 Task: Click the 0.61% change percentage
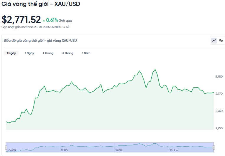[x=52, y=20]
